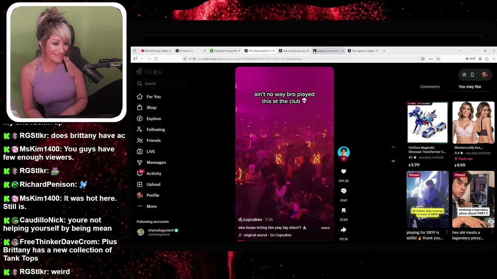Click the TikTok logo
This screenshot has width=497, height=279.
click(x=149, y=72)
